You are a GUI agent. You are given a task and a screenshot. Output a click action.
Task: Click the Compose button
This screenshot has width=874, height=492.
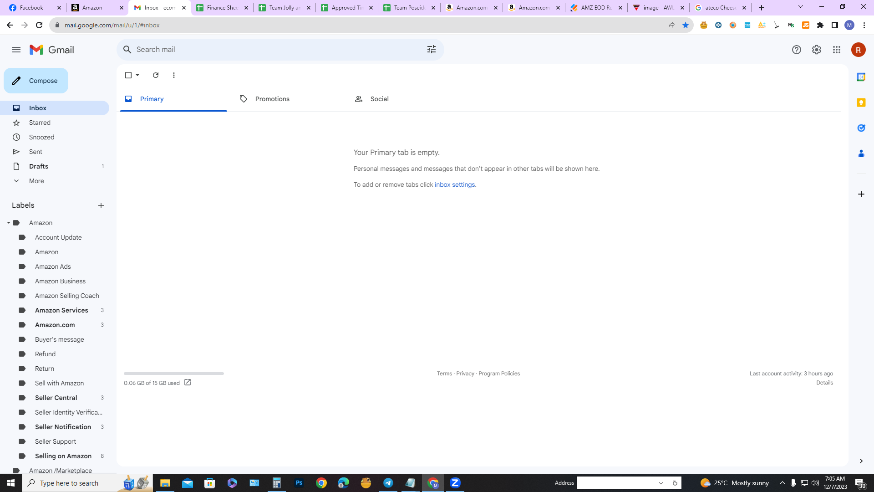pyautogui.click(x=36, y=81)
